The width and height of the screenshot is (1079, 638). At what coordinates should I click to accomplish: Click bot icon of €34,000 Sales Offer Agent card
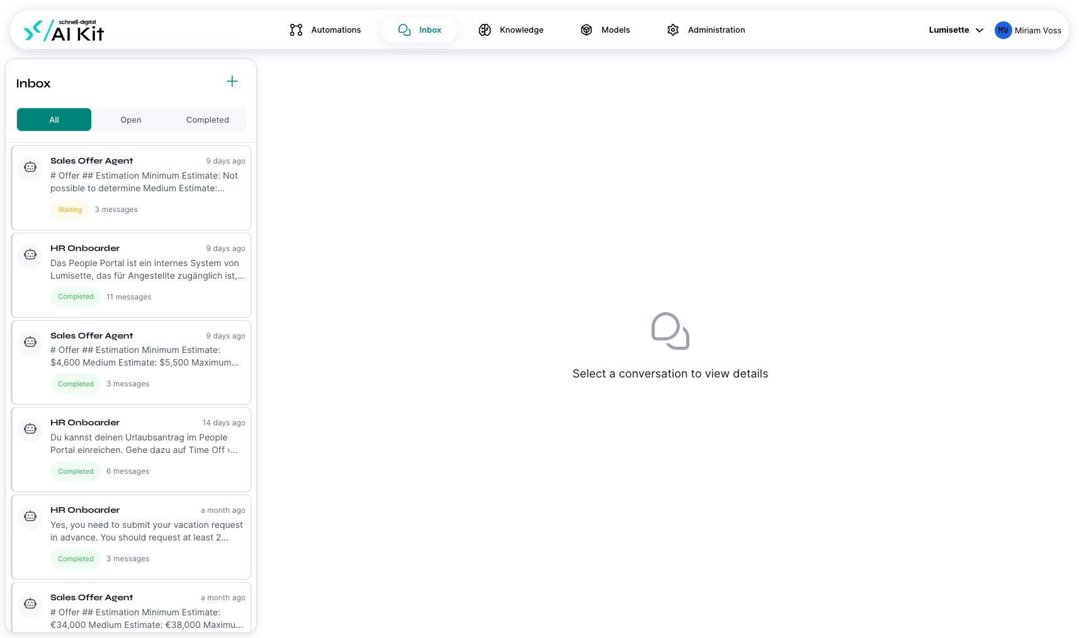30,603
